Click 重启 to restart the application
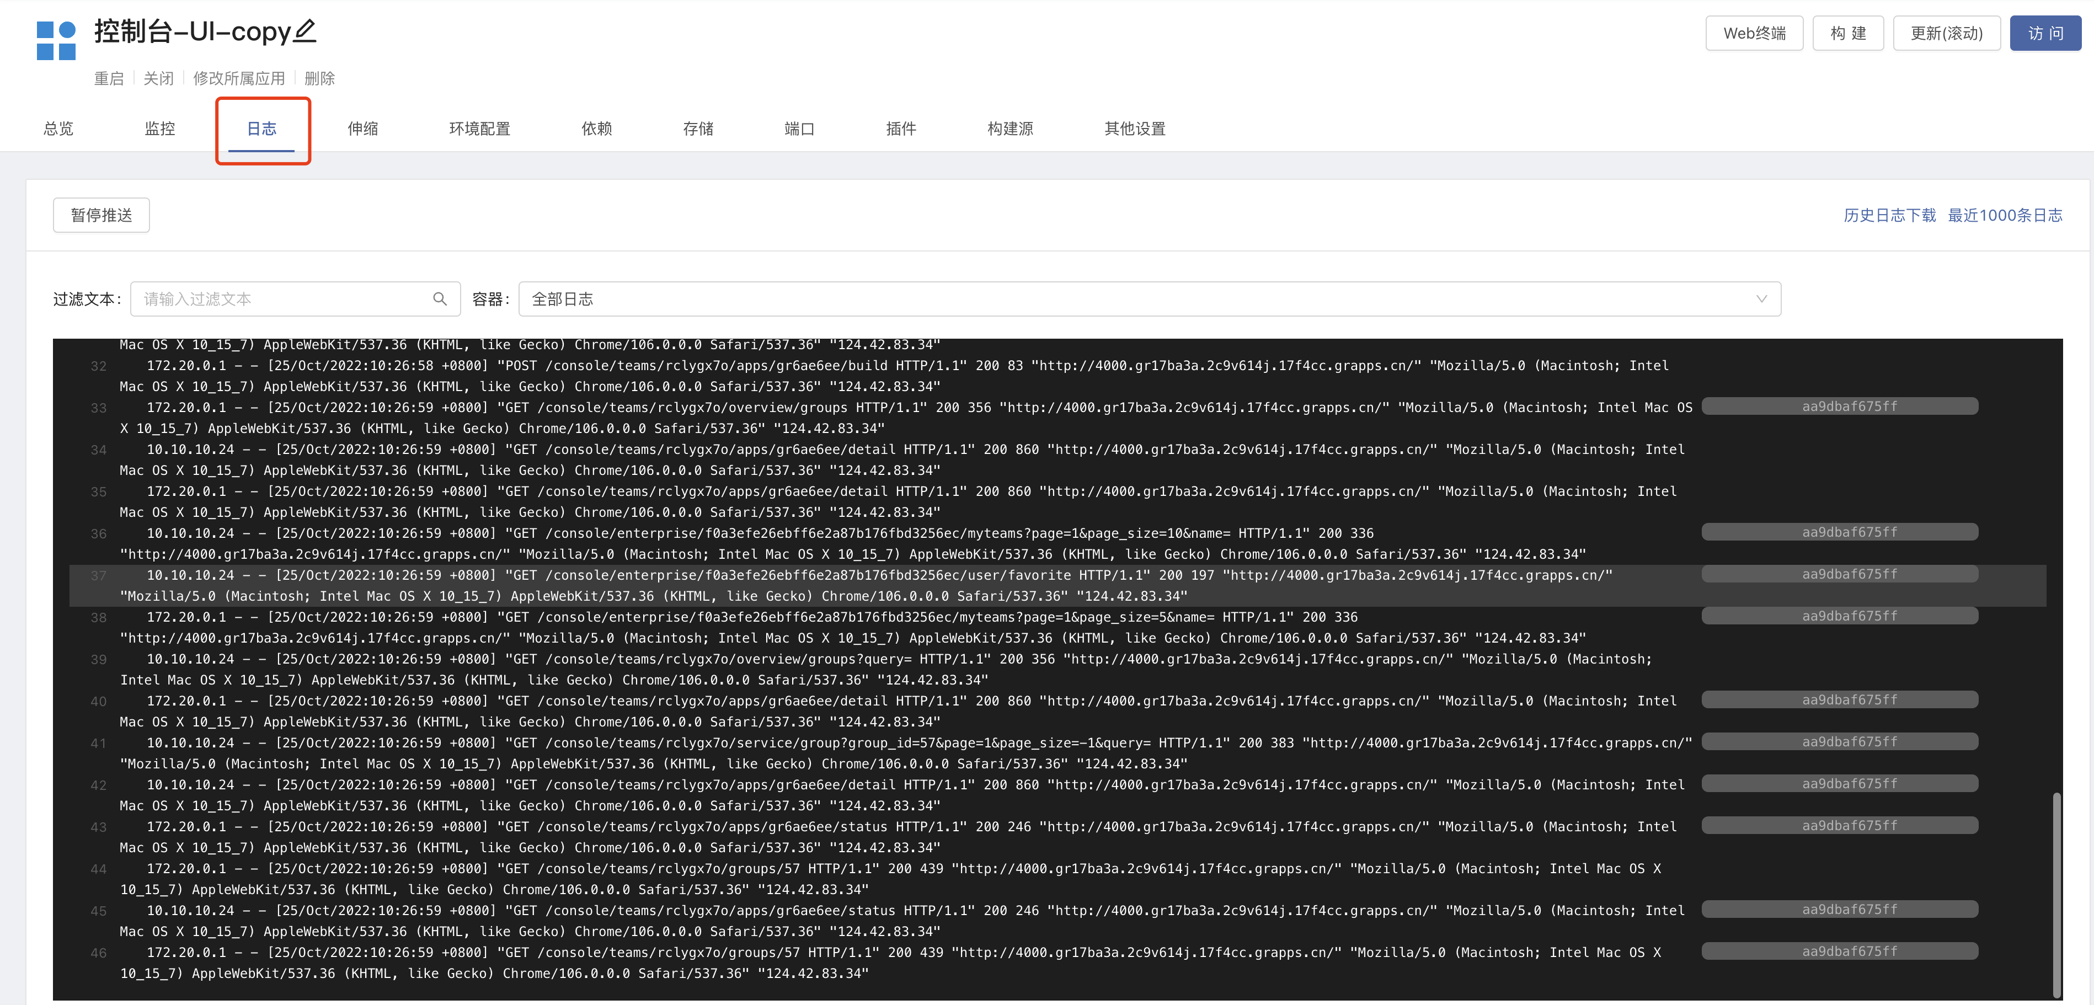The image size is (2094, 1005). tap(110, 78)
